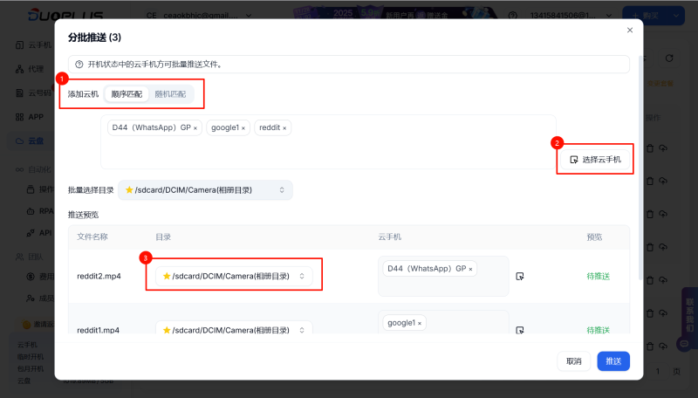Click 取消 to cancel the push
This screenshot has height=398, width=698.
573,361
